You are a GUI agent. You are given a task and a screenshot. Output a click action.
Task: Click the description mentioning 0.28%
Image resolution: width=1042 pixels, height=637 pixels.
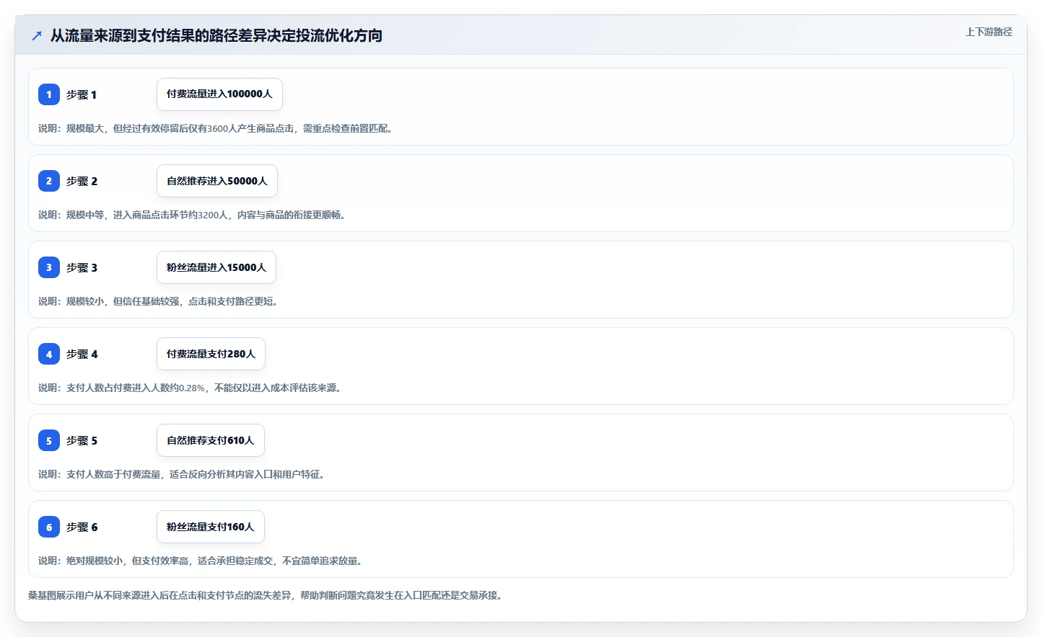(190, 388)
